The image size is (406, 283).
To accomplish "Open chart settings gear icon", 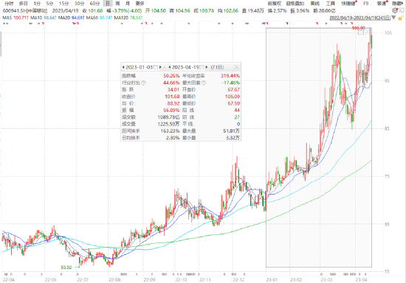I will (x=395, y=10).
